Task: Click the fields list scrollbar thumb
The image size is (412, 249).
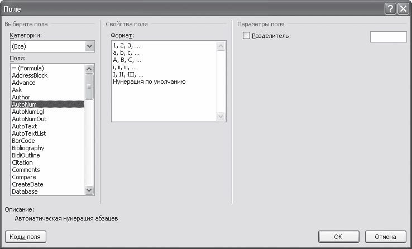Action: [89, 87]
